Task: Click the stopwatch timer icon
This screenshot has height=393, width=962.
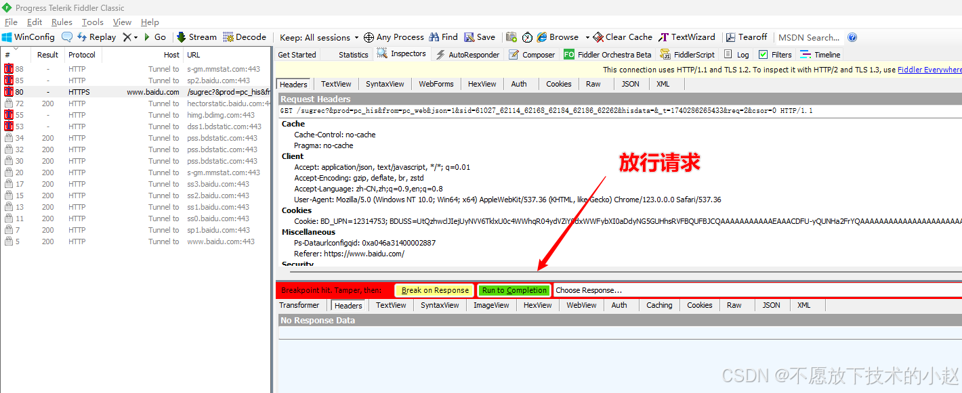Action: click(527, 37)
